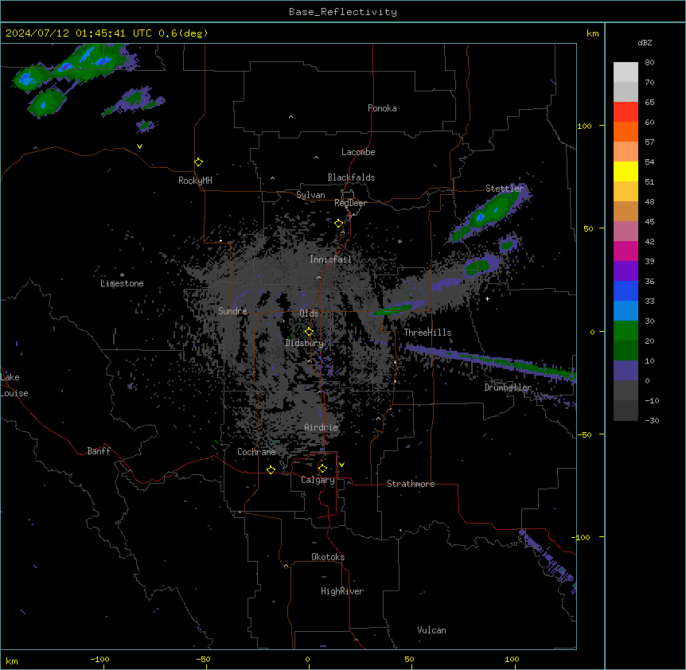Click the Calgary city label

click(x=318, y=480)
